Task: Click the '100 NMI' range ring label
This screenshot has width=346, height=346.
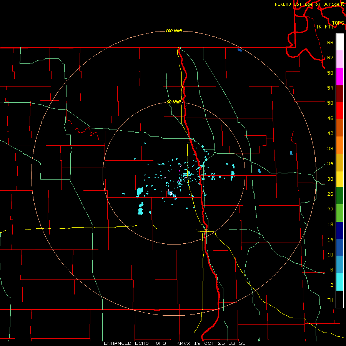Action: pos(174,31)
